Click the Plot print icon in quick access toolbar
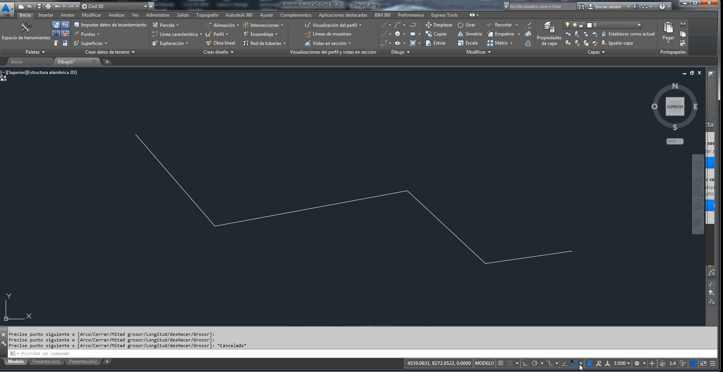The height and width of the screenshot is (372, 723). click(48, 6)
